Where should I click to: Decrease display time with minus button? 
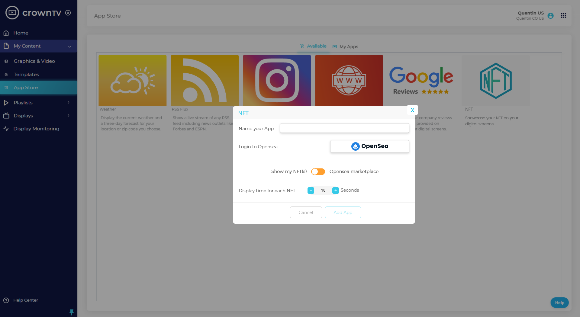[x=311, y=191]
